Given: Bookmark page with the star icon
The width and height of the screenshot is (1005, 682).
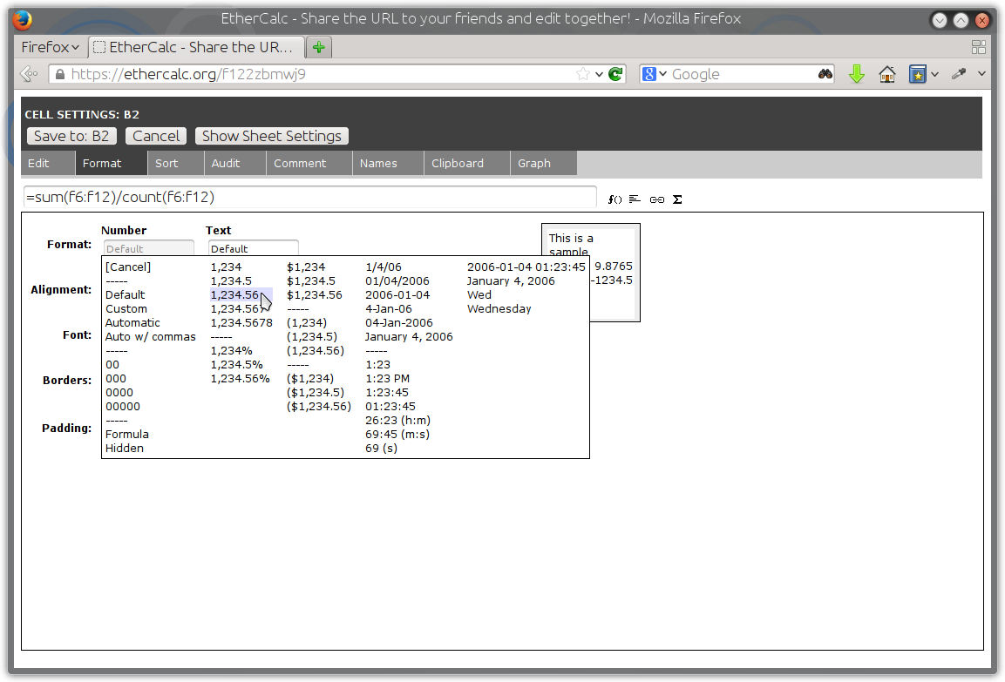Looking at the screenshot, I should tap(582, 74).
